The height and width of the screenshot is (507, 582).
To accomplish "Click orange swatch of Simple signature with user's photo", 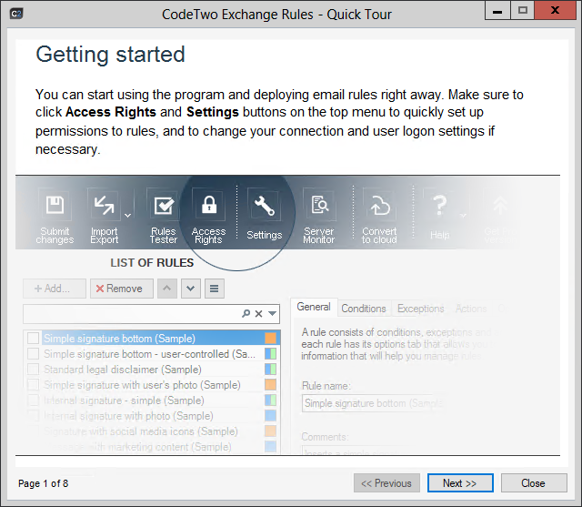I will 271,384.
